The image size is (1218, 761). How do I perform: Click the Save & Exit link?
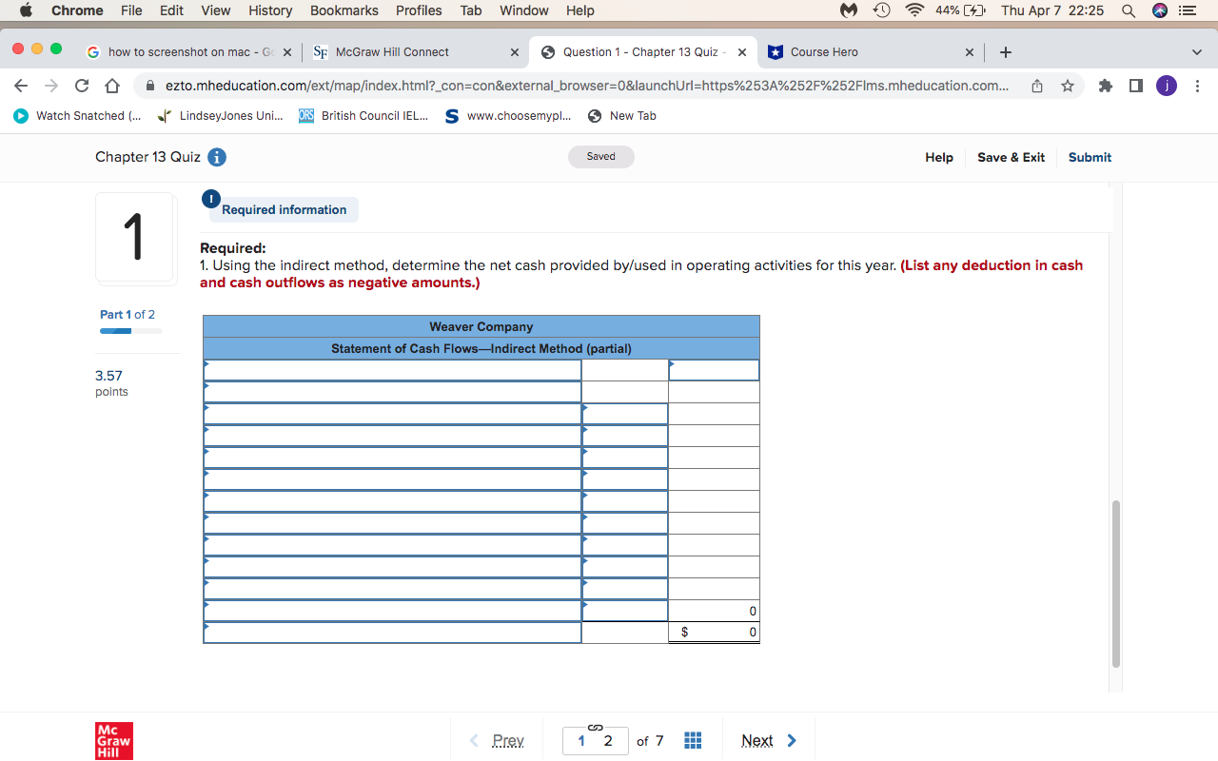click(x=1011, y=157)
